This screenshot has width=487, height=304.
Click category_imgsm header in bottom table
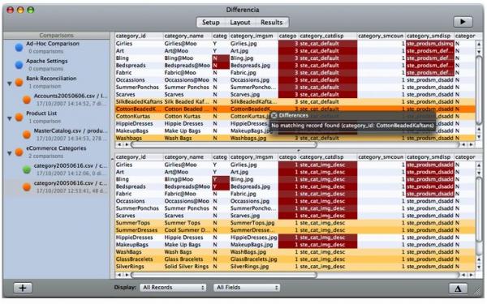(x=253, y=157)
